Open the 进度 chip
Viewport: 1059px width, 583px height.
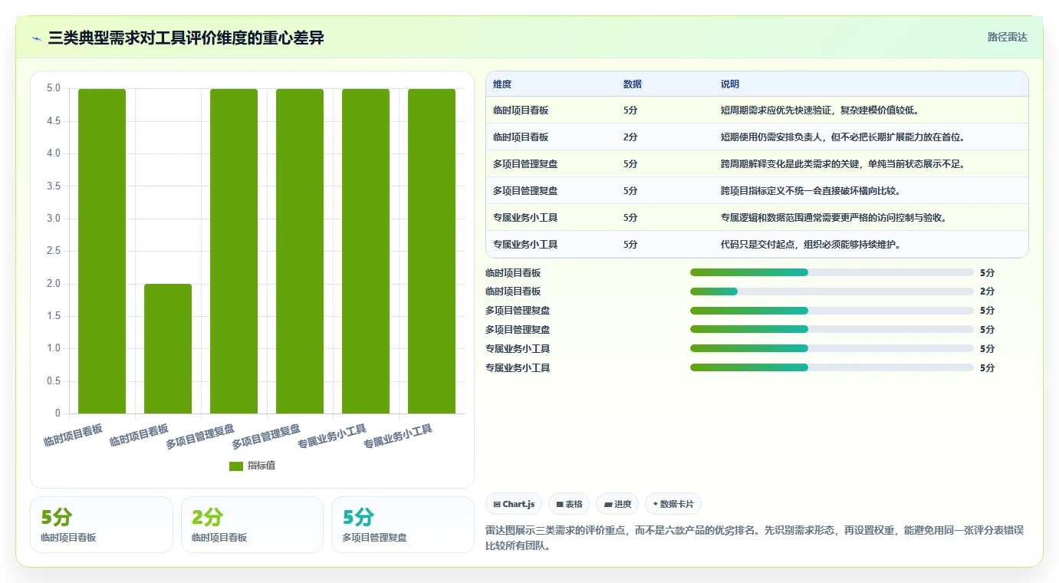(617, 504)
